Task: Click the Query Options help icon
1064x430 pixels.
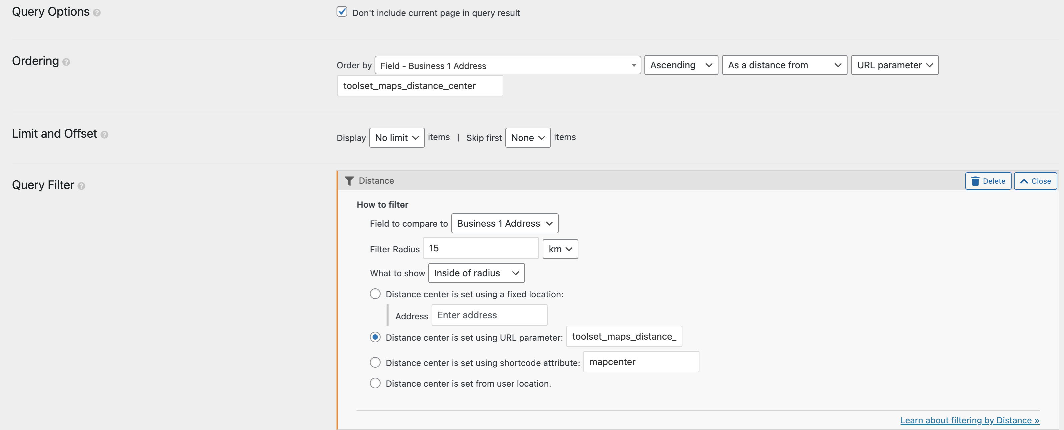Action: 97,13
